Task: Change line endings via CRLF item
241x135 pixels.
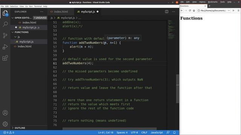Action: (x=144, y=132)
